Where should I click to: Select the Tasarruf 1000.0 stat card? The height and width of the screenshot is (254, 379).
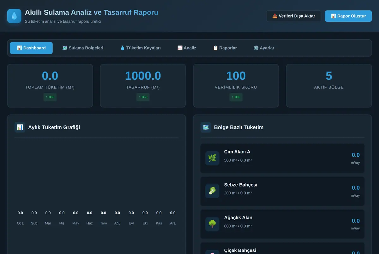click(x=143, y=86)
